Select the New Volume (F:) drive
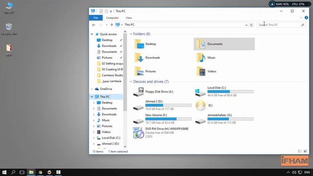Image resolution: width=313 pixels, height=176 pixels. point(162,119)
